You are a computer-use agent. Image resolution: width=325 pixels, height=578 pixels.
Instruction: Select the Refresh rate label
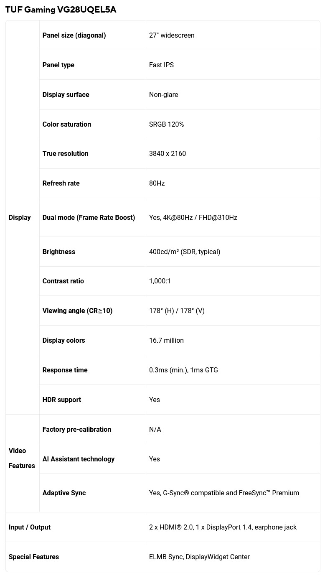61,183
